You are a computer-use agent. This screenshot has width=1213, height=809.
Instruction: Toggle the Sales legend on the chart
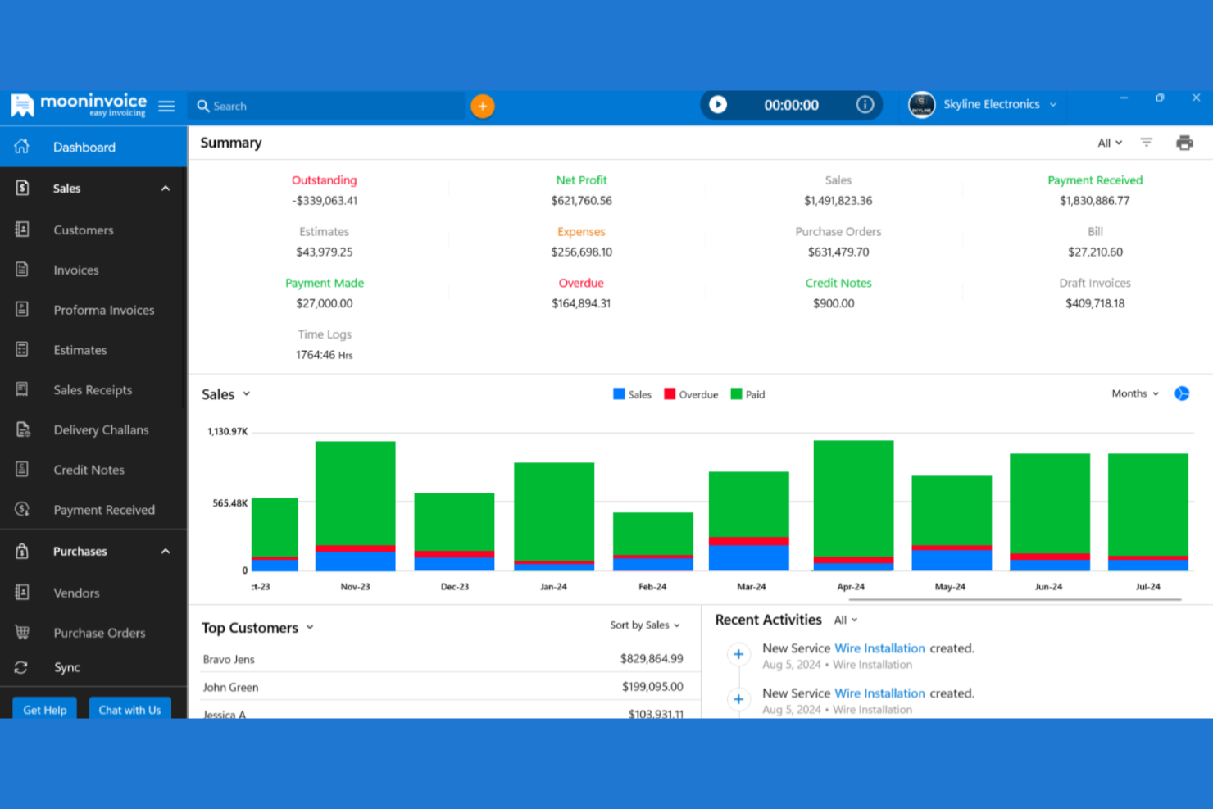click(631, 393)
